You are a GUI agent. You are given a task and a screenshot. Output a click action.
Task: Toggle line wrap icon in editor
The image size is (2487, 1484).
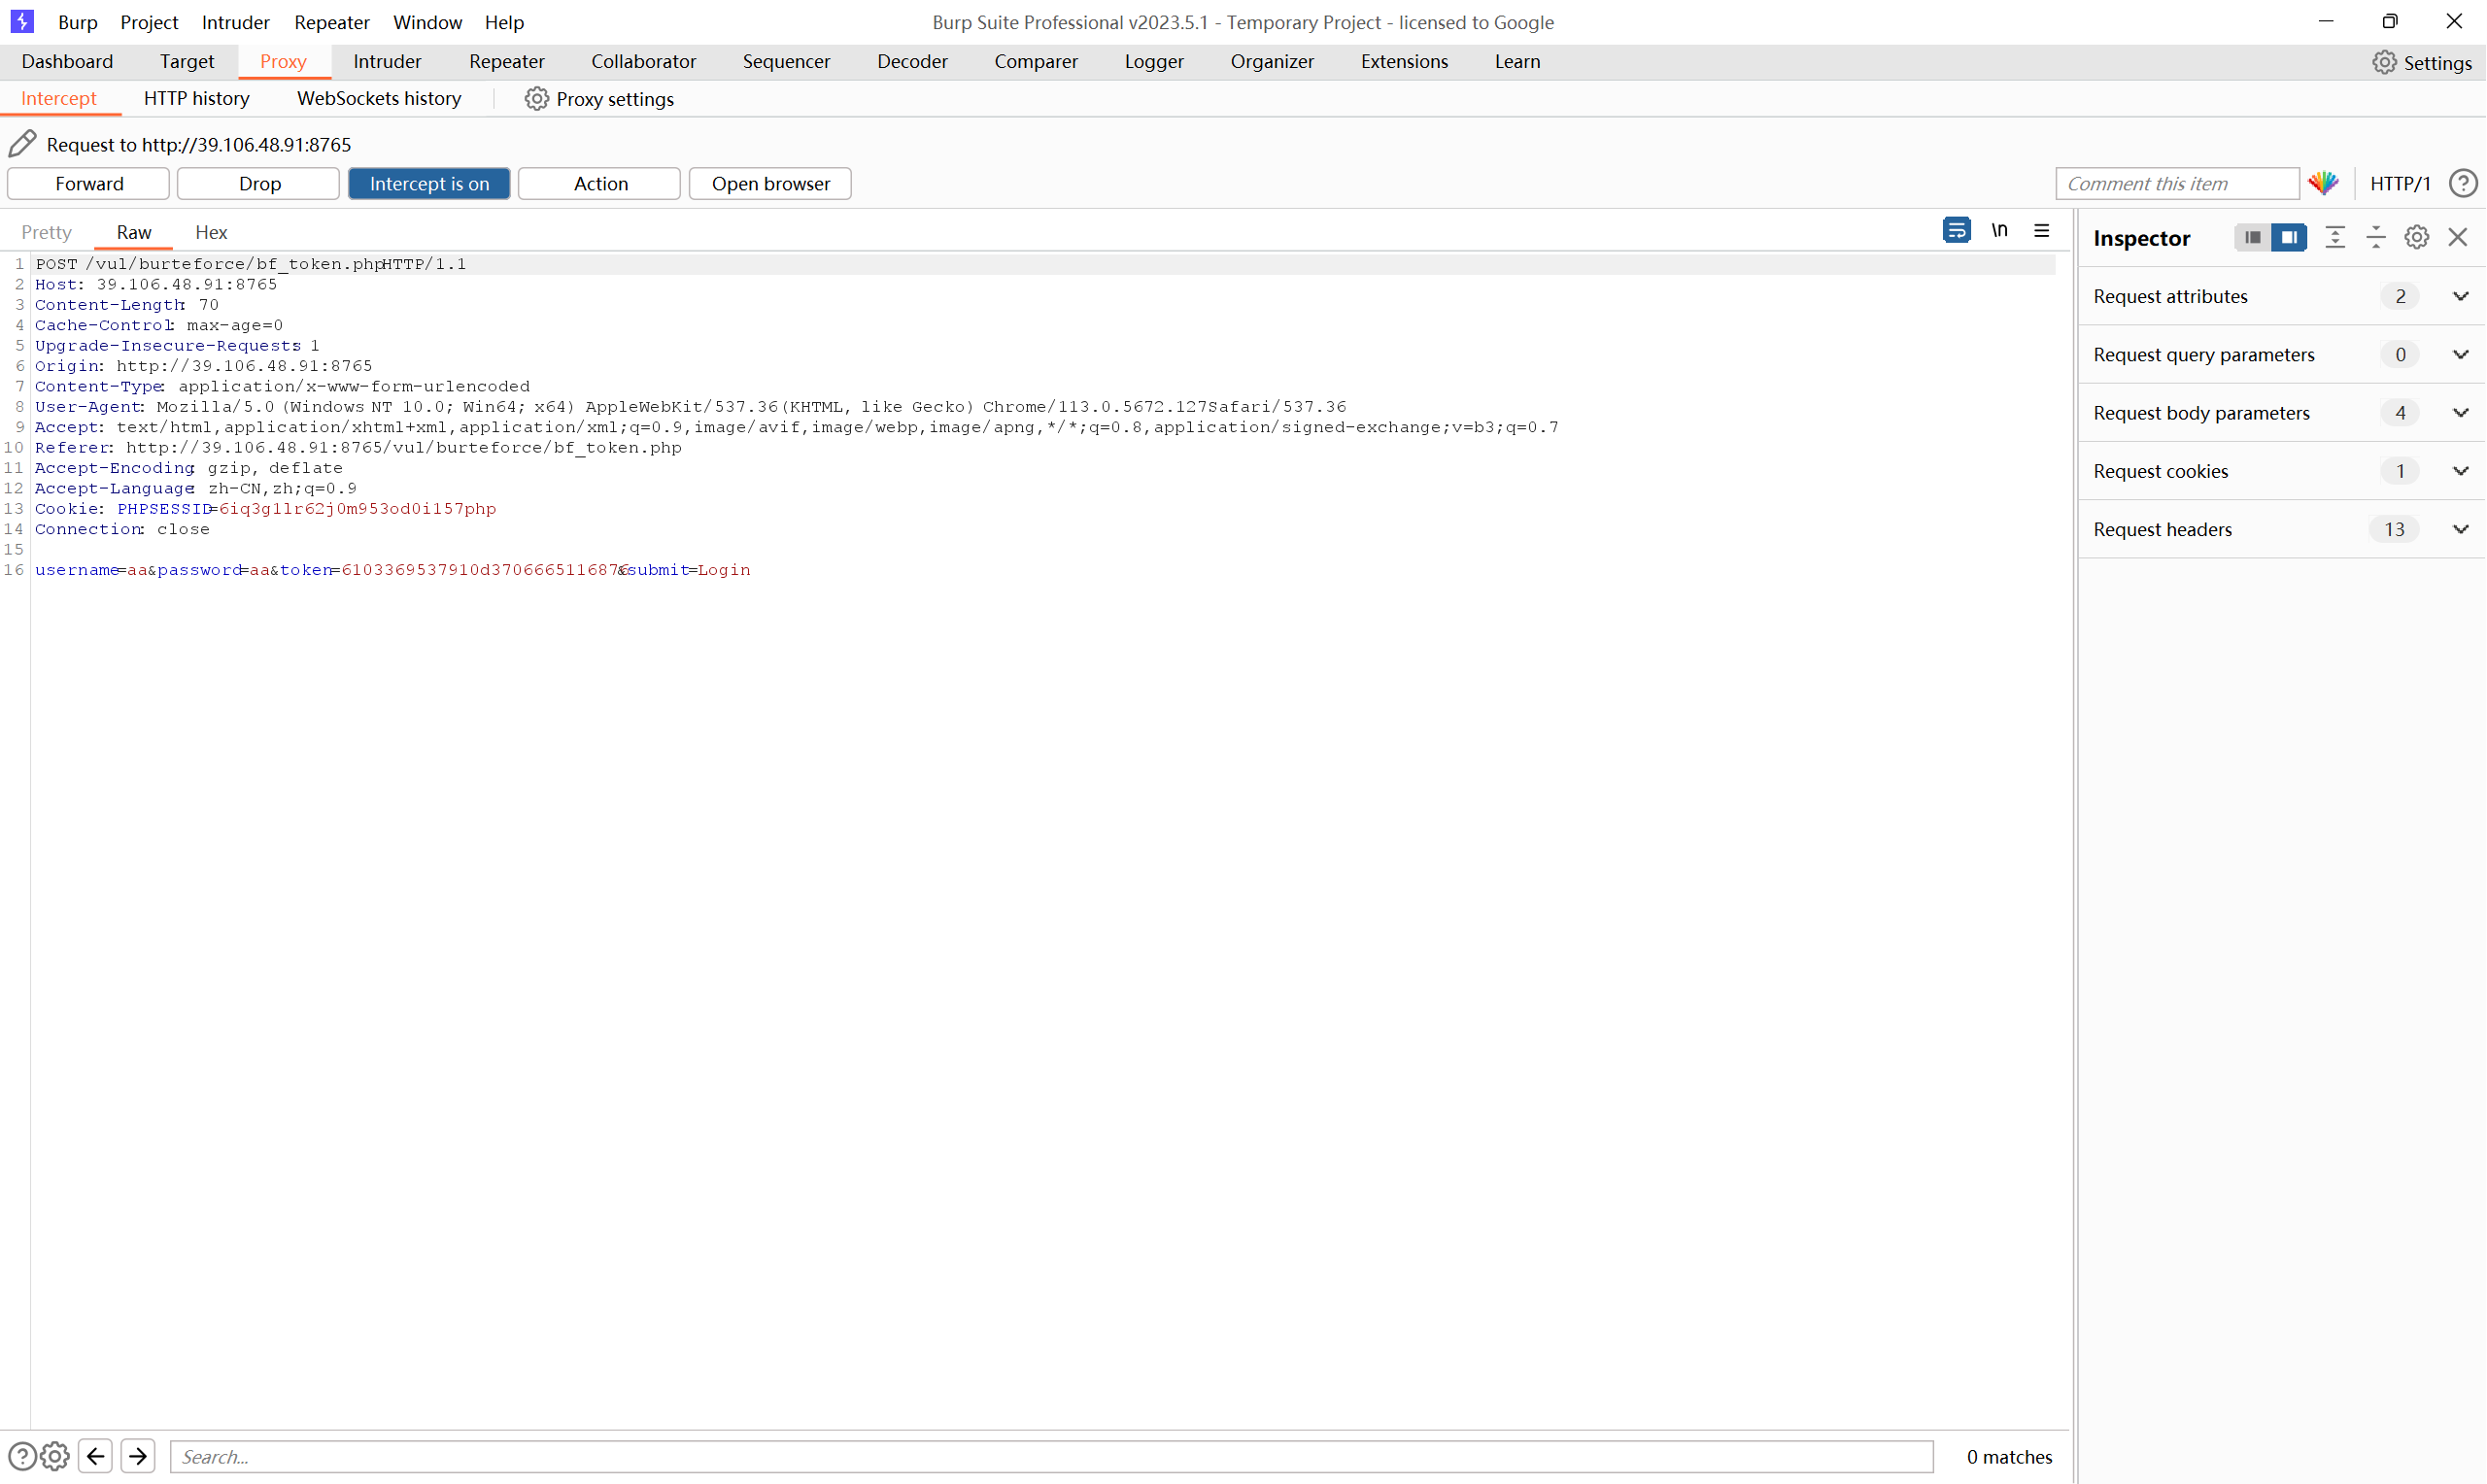[x=1956, y=231]
